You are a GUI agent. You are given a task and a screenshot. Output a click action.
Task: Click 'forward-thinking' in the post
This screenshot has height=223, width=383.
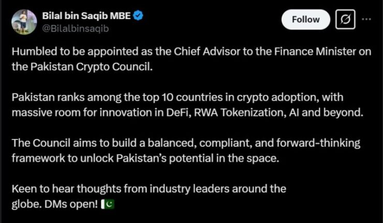pyautogui.click(x=318, y=143)
